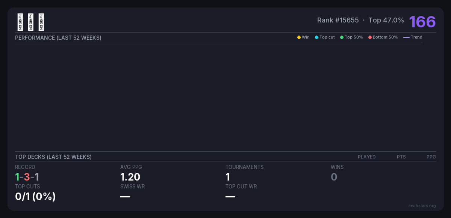The image size is (451, 218).
Task: Click the first NO GLYPH placeholder icon
Action: coord(20,22)
